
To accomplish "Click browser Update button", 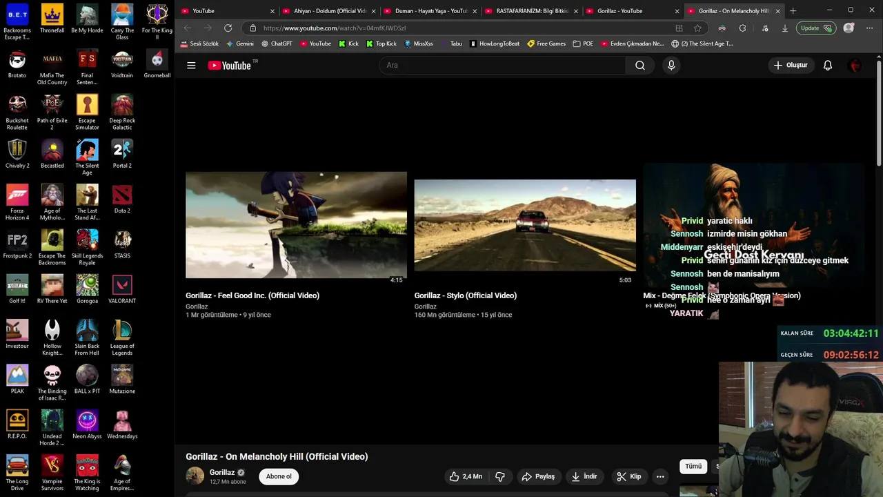I will [816, 28].
